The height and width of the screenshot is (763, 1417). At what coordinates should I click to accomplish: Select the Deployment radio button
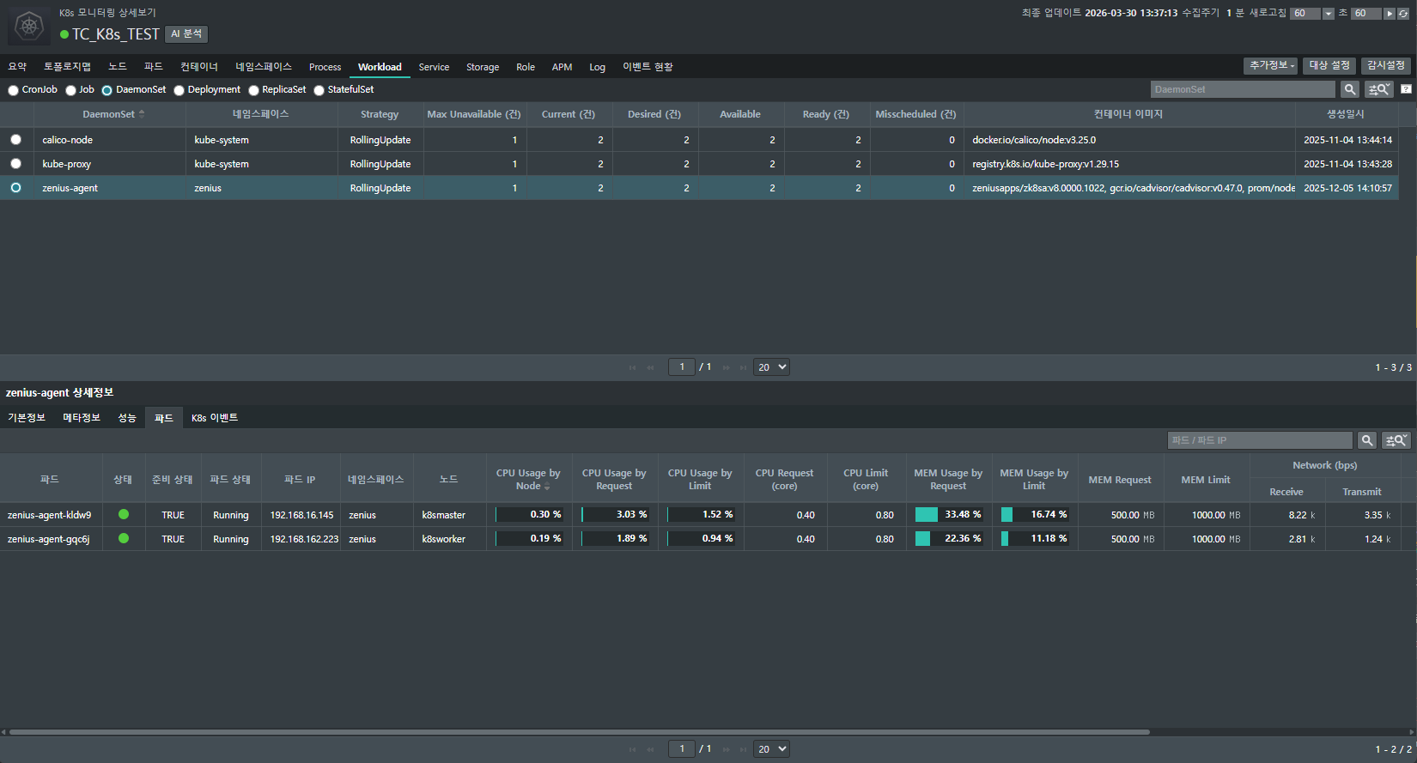click(x=179, y=90)
